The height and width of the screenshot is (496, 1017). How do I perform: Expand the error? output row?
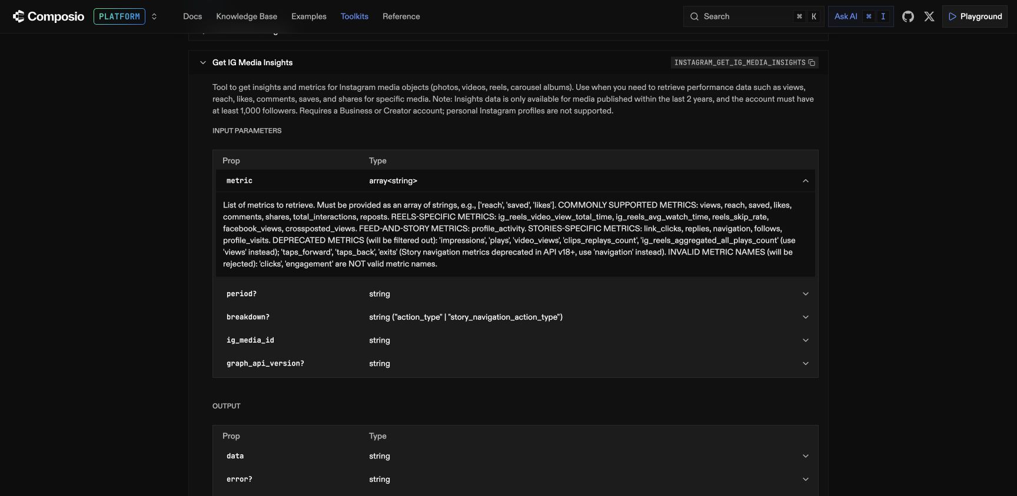[x=516, y=480]
